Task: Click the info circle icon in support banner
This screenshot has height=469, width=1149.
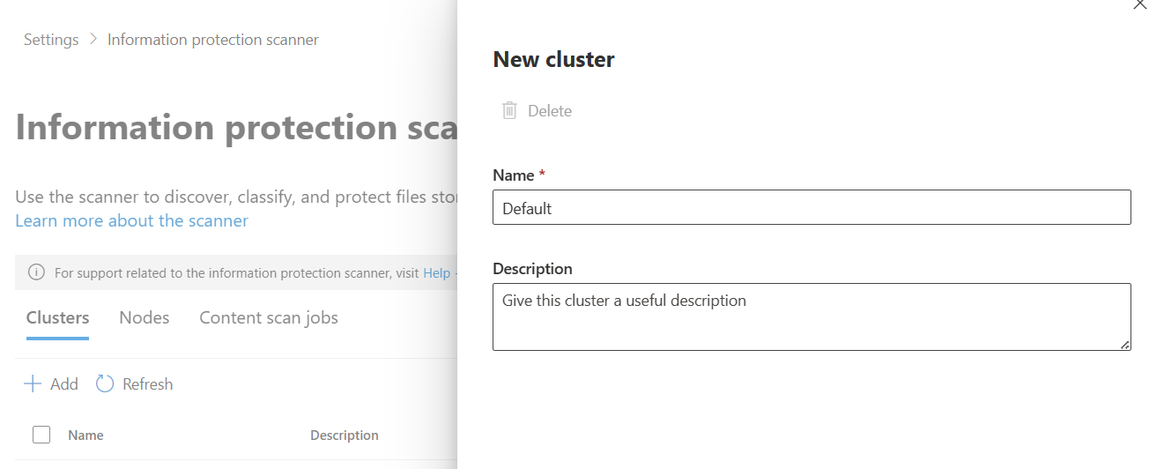Action: pos(37,273)
